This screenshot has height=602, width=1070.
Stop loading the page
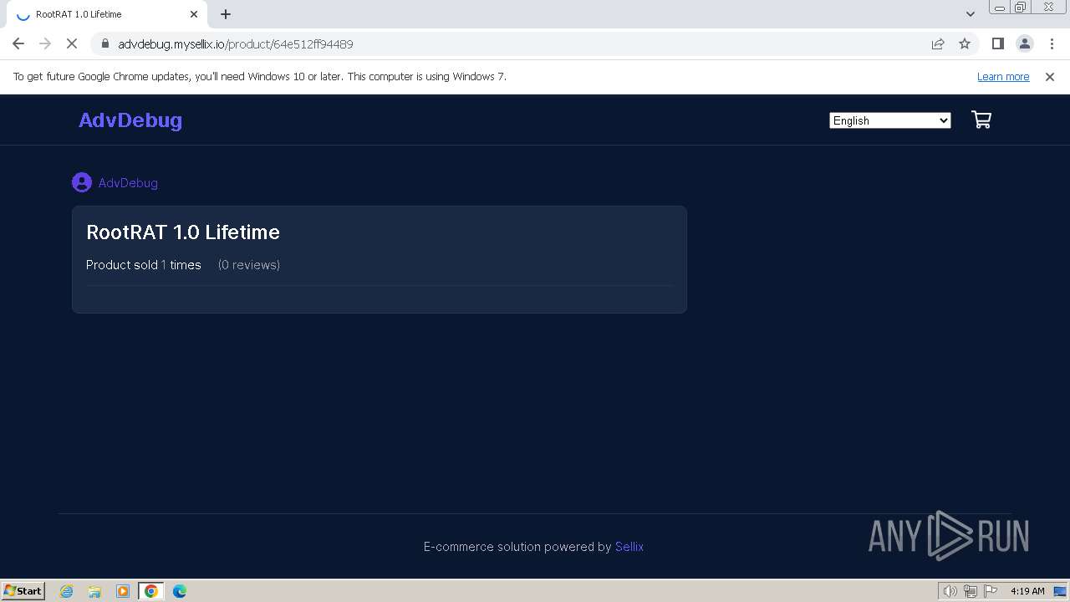point(72,43)
